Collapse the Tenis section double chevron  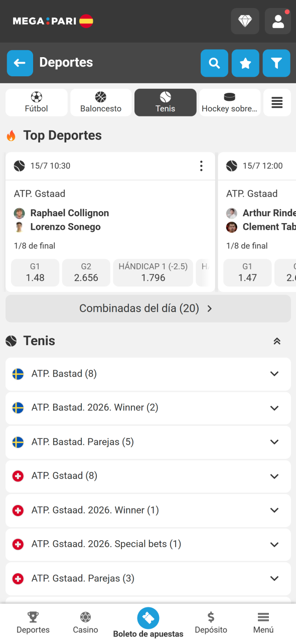coord(277,341)
